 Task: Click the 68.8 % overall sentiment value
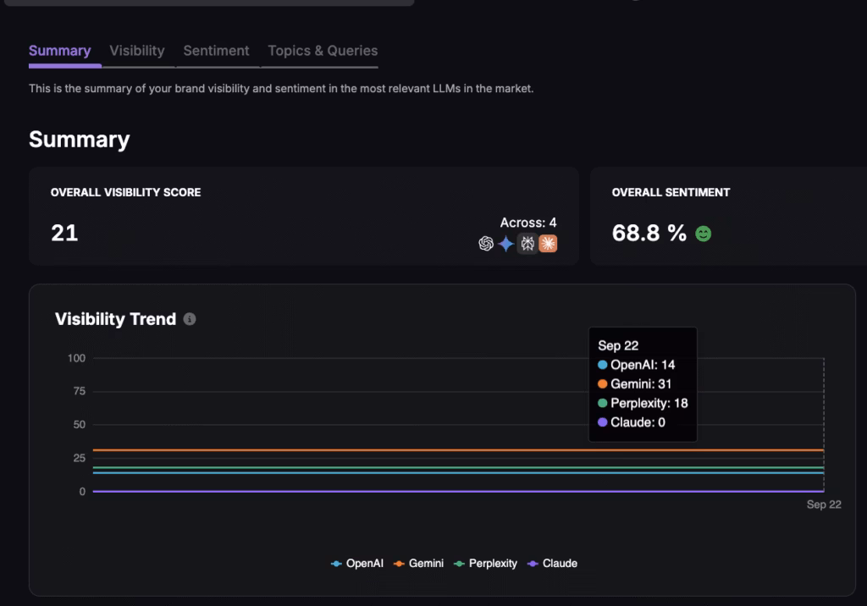[x=649, y=233]
